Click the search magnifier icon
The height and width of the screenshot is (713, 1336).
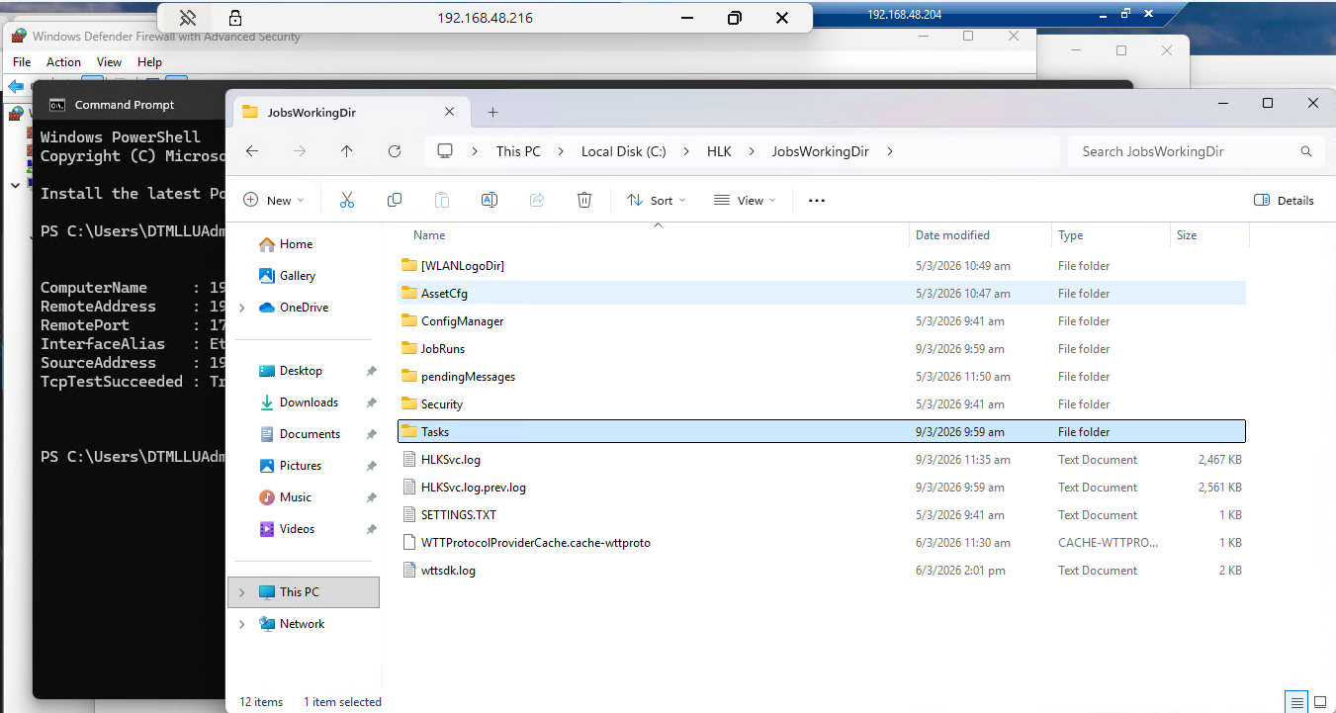click(1306, 151)
